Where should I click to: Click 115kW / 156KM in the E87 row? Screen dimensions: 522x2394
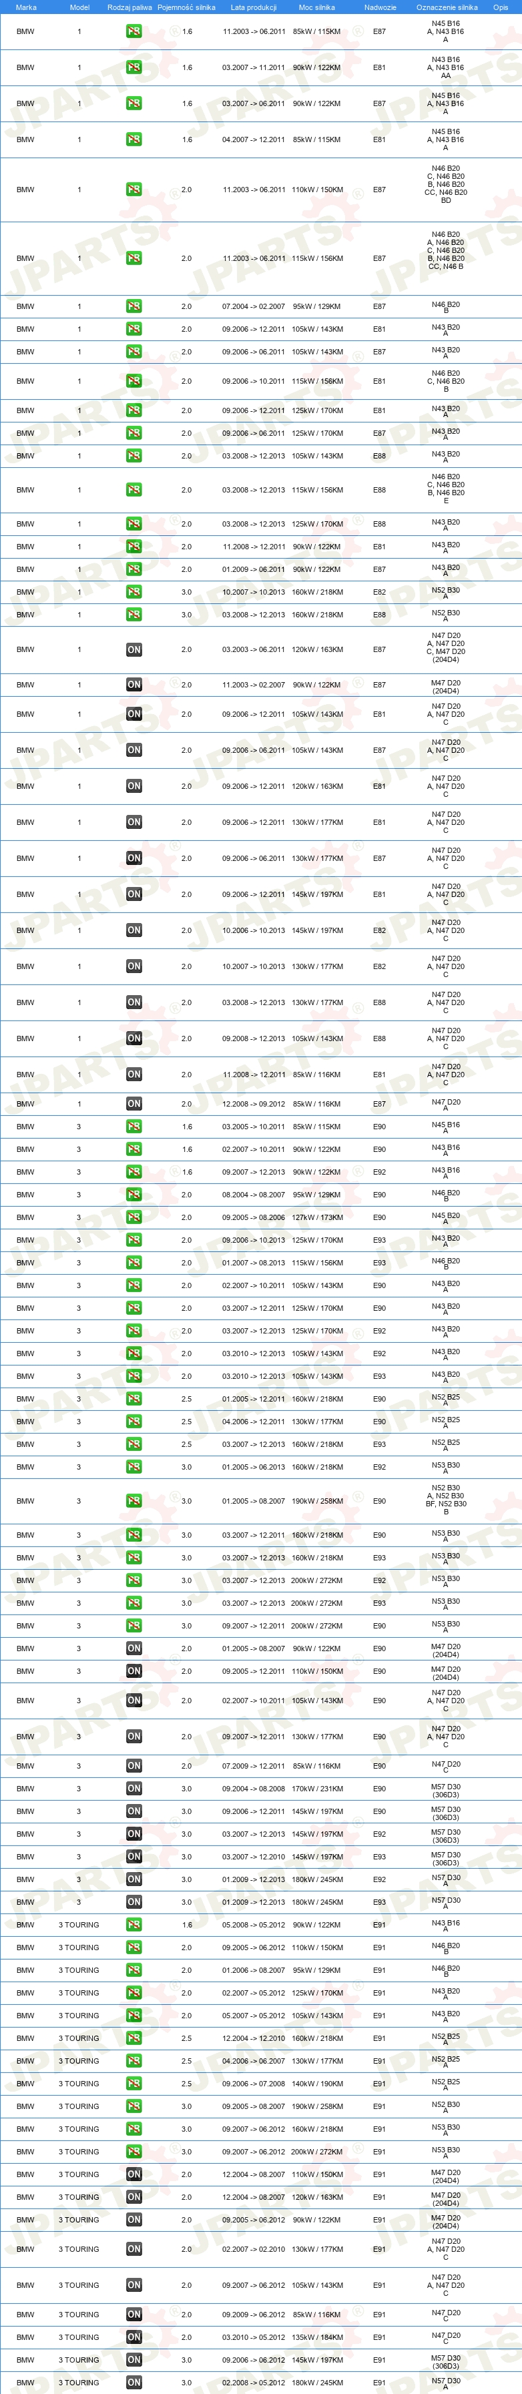coord(316,258)
